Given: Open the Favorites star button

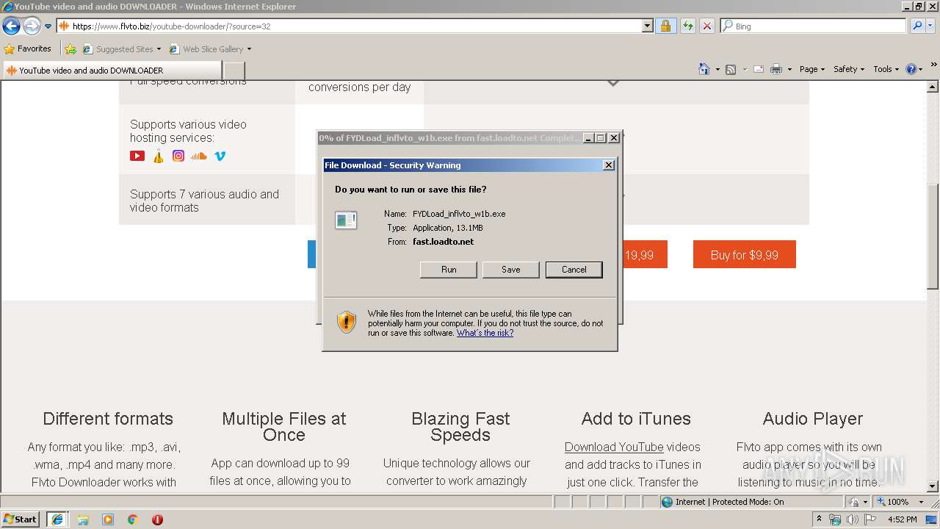Looking at the screenshot, I should (28, 49).
